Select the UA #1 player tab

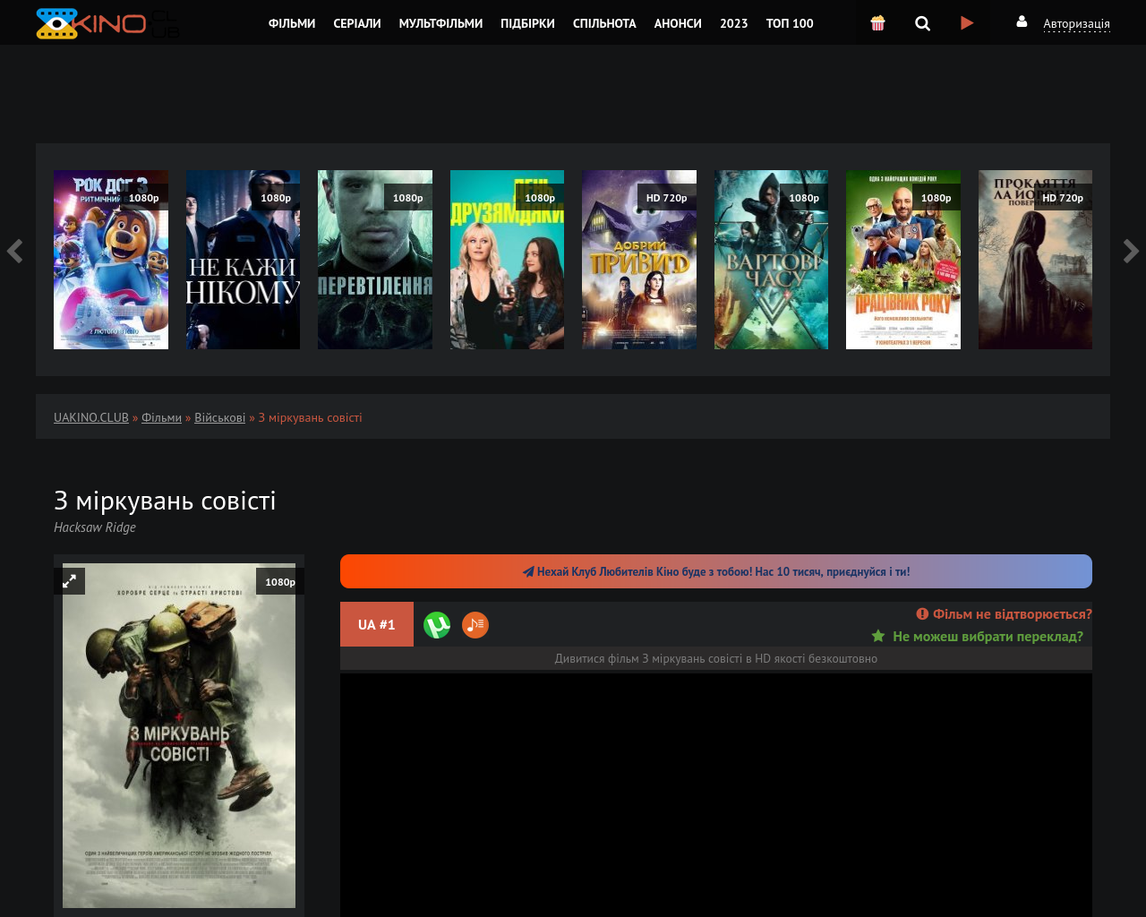click(377, 624)
